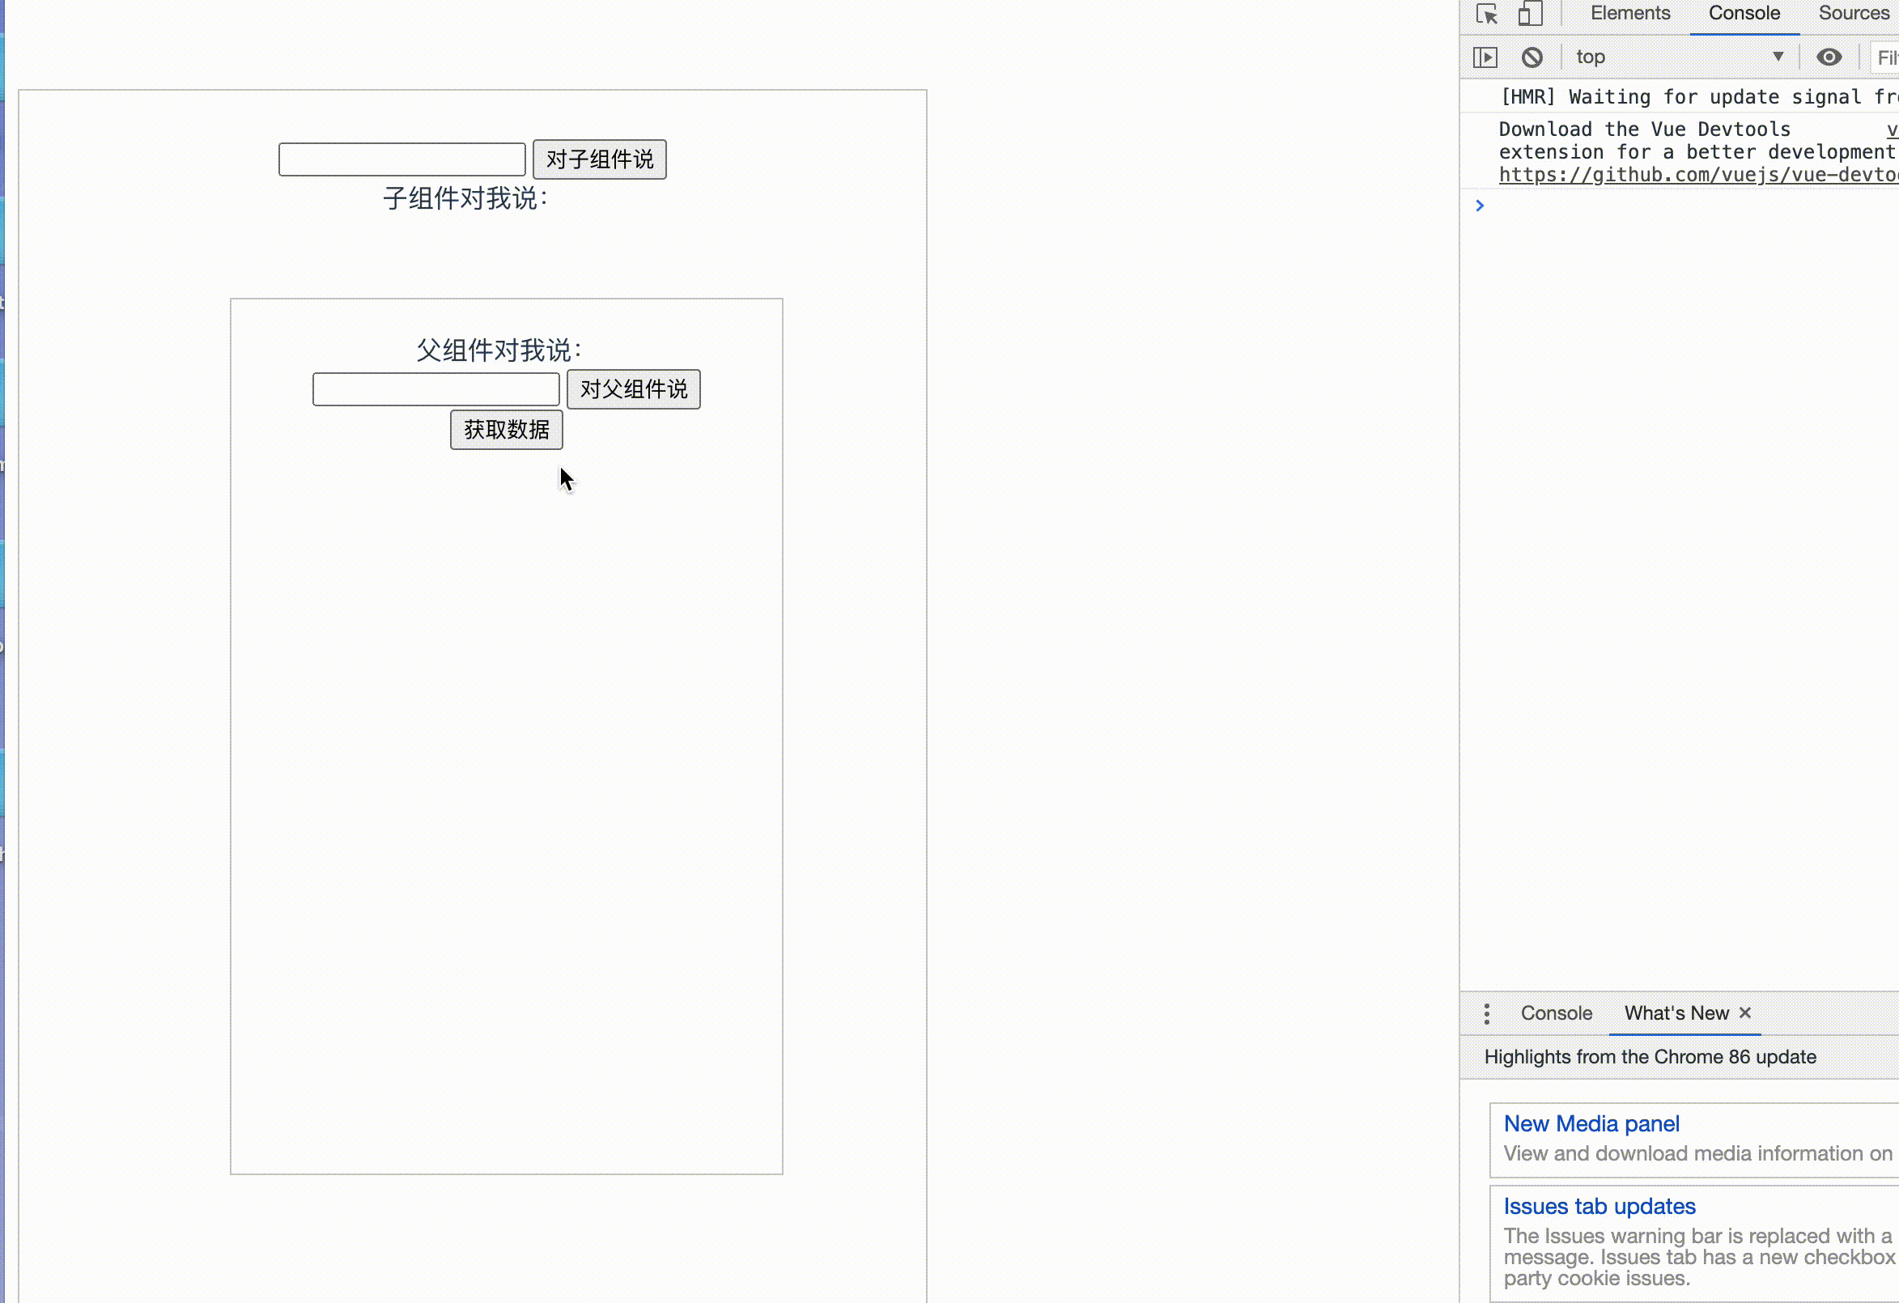Close the What's New drawer tab

pos(1745,1012)
